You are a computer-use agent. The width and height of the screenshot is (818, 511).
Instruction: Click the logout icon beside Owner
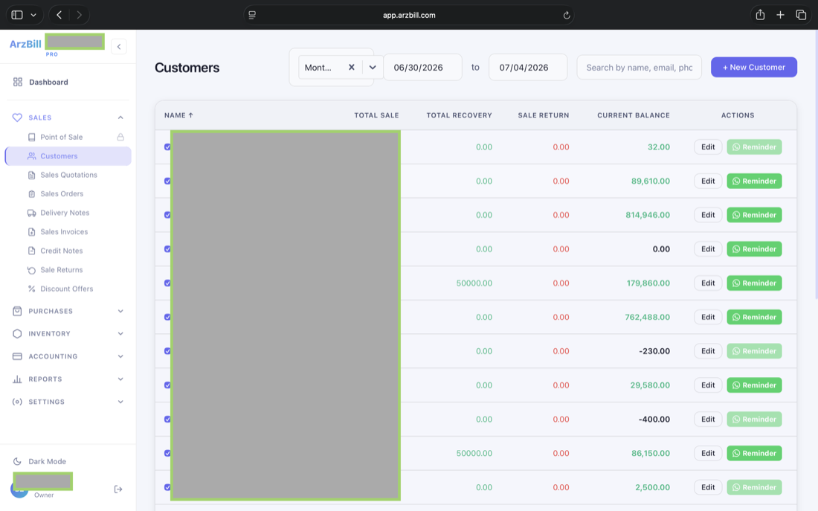click(x=118, y=489)
